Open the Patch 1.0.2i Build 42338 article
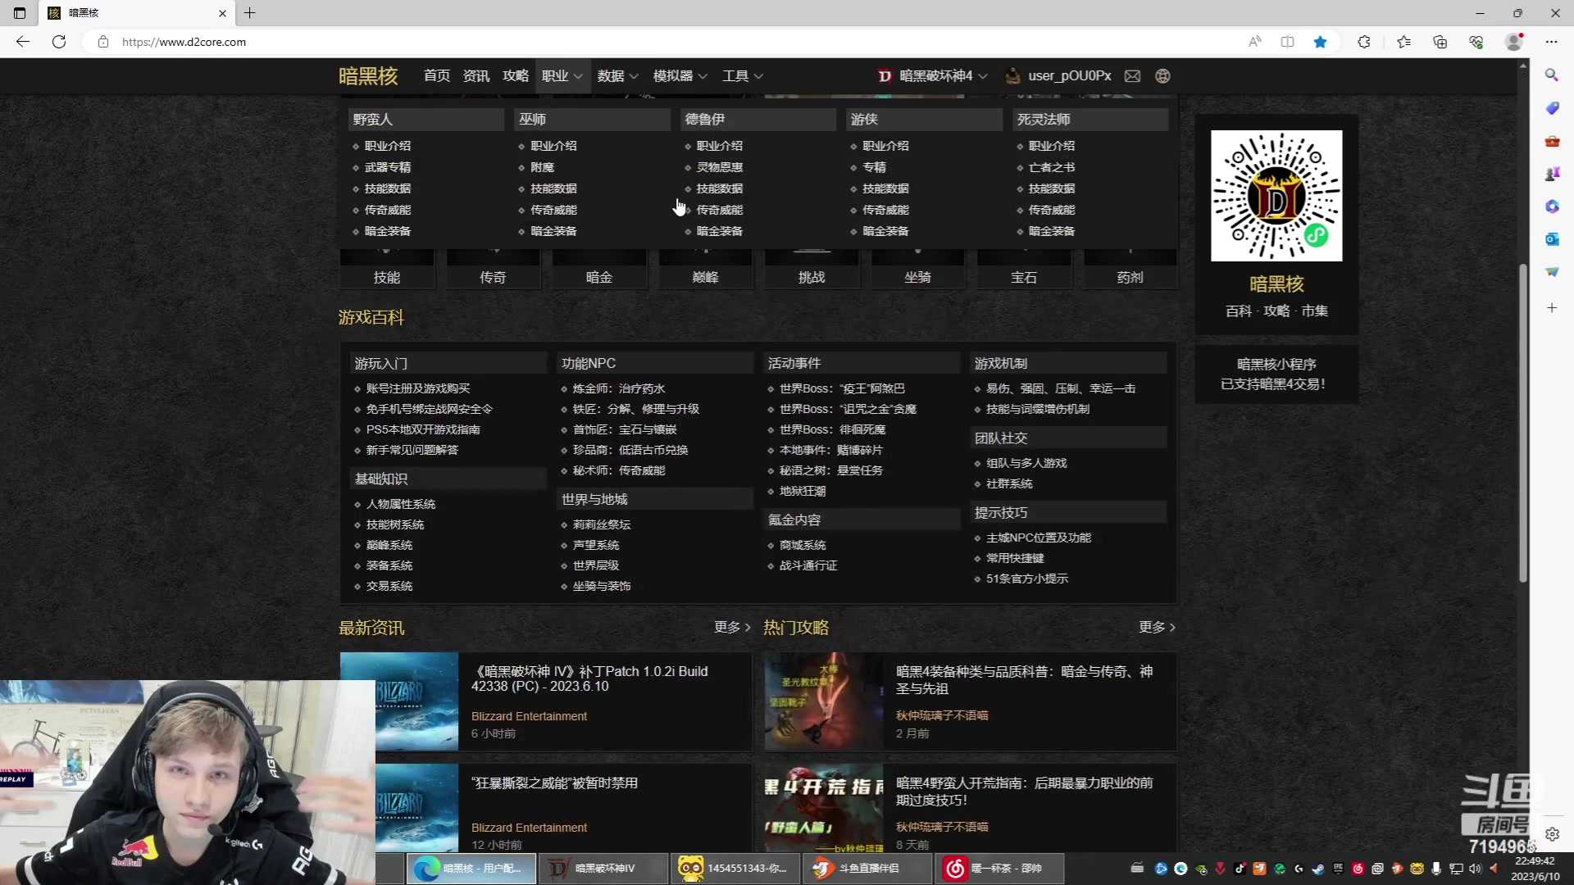1574x885 pixels. pyautogui.click(x=589, y=678)
